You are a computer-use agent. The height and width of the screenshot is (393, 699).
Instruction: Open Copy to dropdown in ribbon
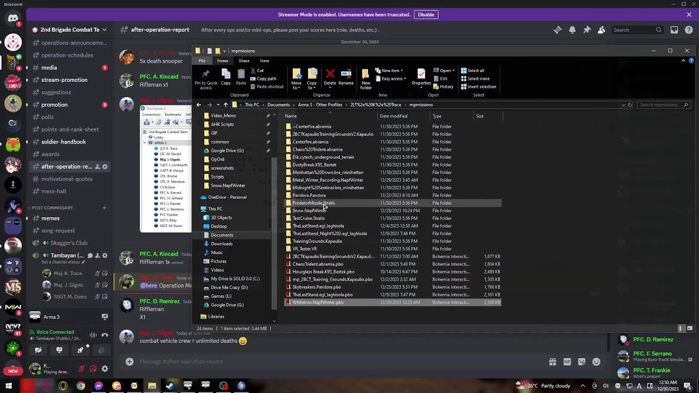click(312, 79)
